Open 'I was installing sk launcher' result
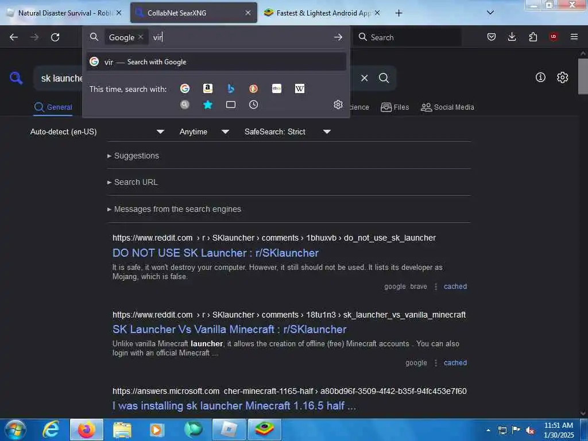Viewport: 588px width, 441px height. tap(234, 406)
